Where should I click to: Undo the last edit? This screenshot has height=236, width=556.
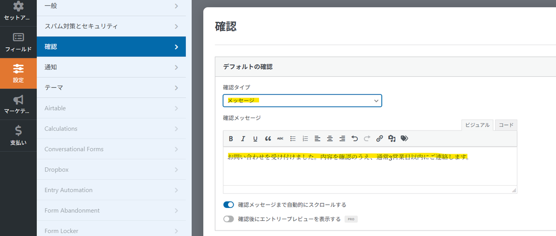[x=355, y=139]
